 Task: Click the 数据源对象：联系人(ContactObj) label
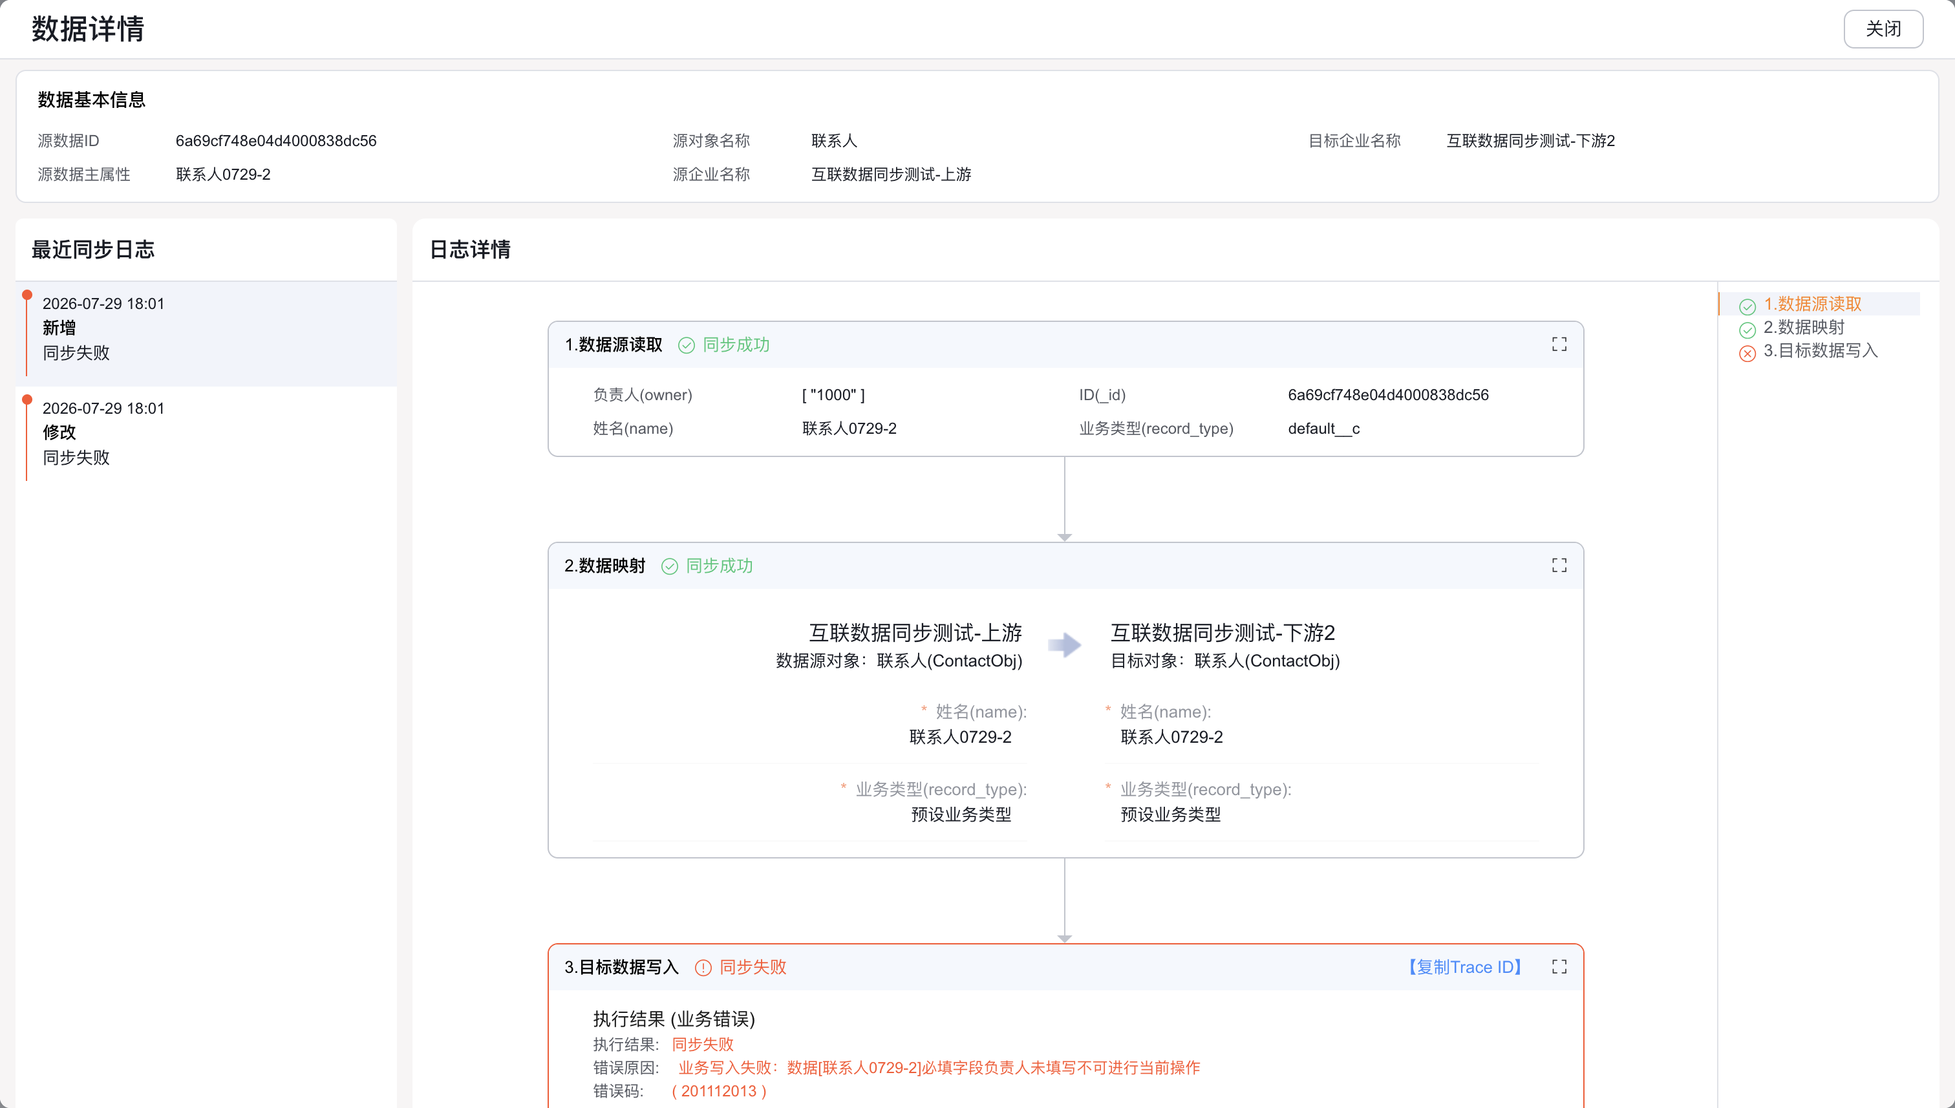coord(899,661)
